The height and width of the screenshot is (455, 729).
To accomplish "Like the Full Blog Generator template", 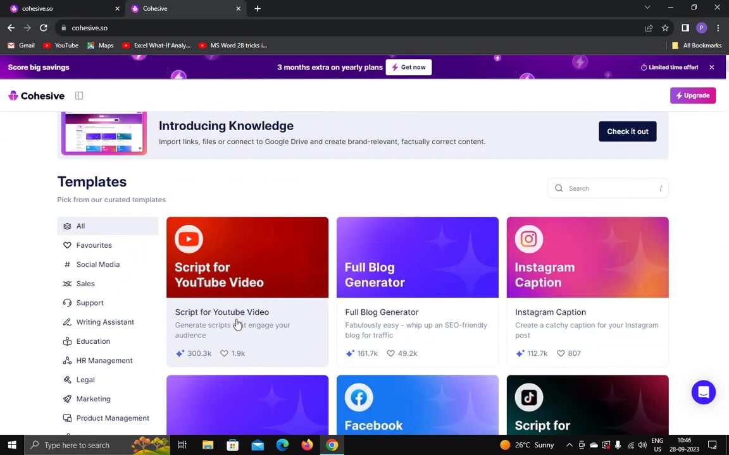I will (390, 353).
